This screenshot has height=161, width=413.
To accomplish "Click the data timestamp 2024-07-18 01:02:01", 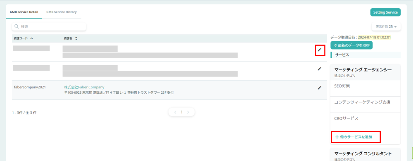I will pyautogui.click(x=374, y=37).
